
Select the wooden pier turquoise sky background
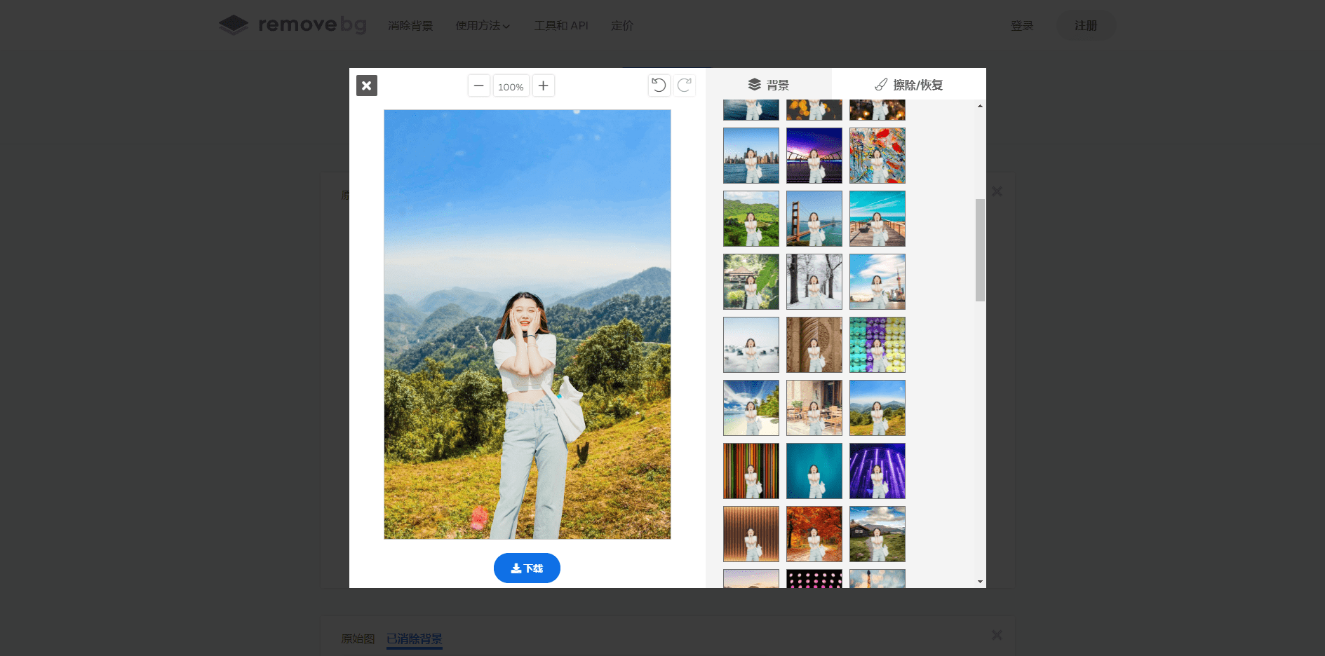877,219
